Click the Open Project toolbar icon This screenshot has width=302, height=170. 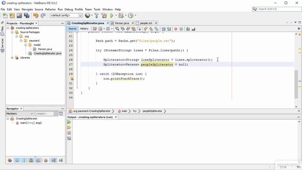[19, 16]
